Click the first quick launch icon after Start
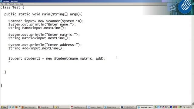This screenshot has height=109, width=194. pyautogui.click(x=10, y=107)
